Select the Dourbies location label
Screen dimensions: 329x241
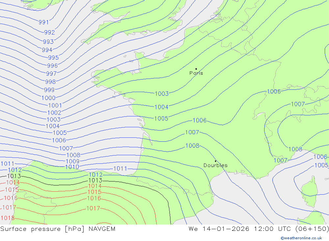tap(215, 165)
